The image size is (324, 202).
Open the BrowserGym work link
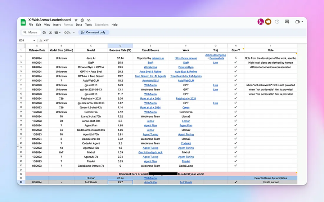186,67
